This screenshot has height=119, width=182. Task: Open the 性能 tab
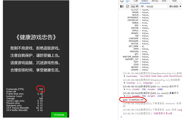[174, 1]
